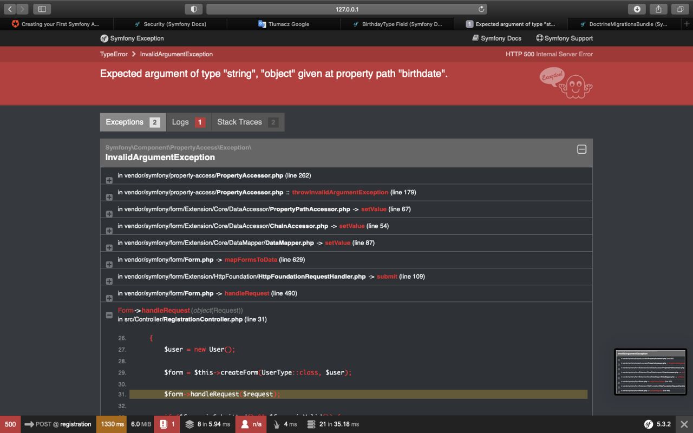
Task: Click the exception message heading
Action: click(x=274, y=74)
